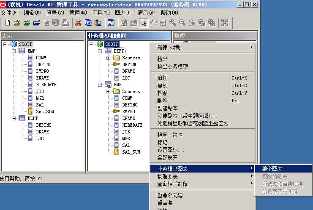This screenshot has width=313, height=210.
Task: Click the Cut scissors icon
Action: 78,23
